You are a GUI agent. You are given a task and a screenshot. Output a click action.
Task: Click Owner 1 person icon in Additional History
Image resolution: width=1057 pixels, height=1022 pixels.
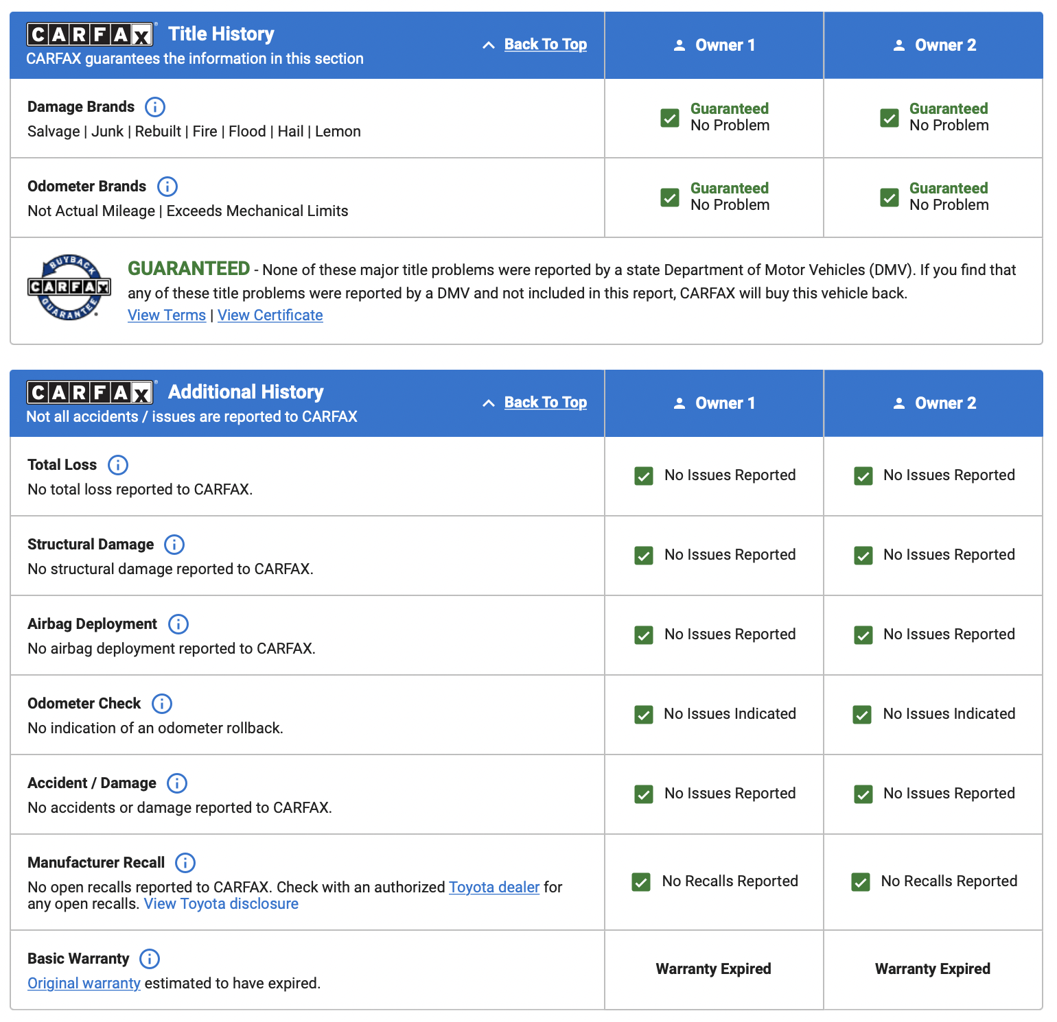tap(679, 403)
